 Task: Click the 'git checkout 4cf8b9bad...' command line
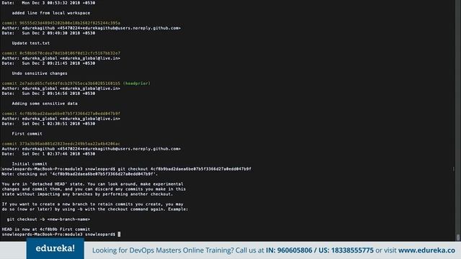tap(184, 169)
